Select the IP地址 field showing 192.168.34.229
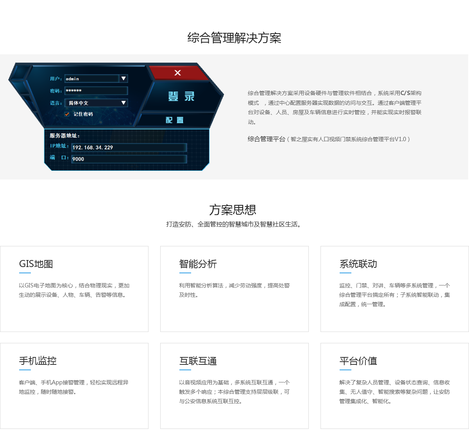The height and width of the screenshot is (443, 469). [x=129, y=147]
